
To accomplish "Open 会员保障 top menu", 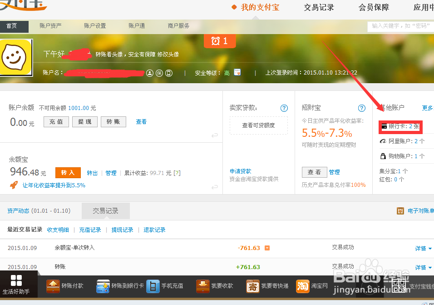I will pyautogui.click(x=374, y=7).
